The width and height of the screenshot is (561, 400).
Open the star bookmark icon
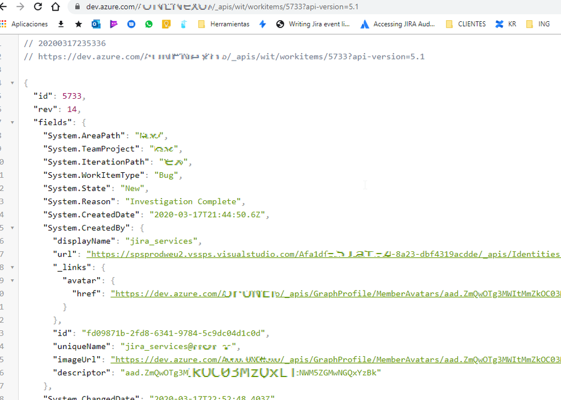pos(79,24)
